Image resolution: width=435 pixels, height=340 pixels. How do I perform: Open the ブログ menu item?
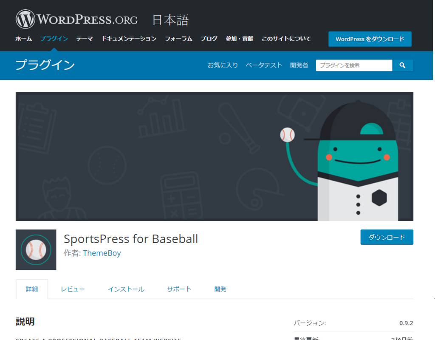[209, 39]
